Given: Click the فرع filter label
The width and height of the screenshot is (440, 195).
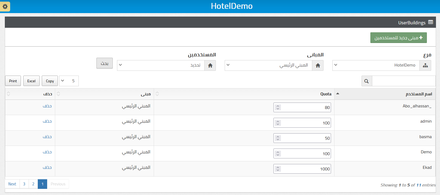Looking at the screenshot, I should point(427,55).
